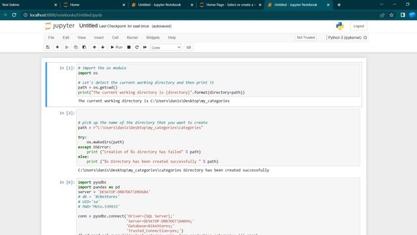Interrupt the kernel with the stop icon

pyautogui.click(x=129, y=48)
